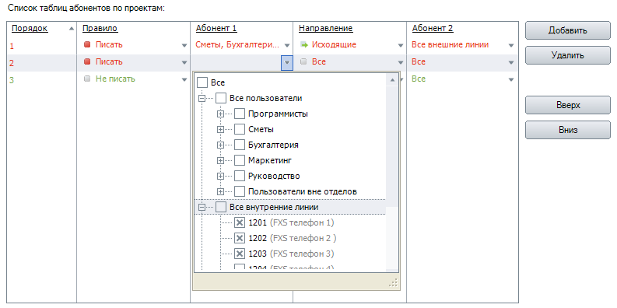
Task: Click the Исходящие direction text
Action: (334, 45)
